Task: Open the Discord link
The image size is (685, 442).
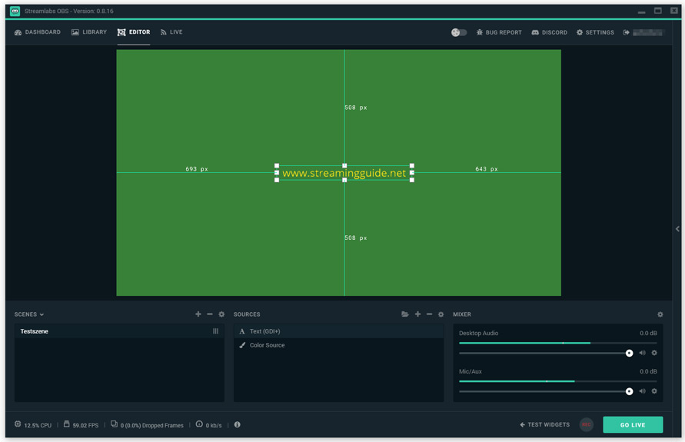Action: click(x=549, y=32)
